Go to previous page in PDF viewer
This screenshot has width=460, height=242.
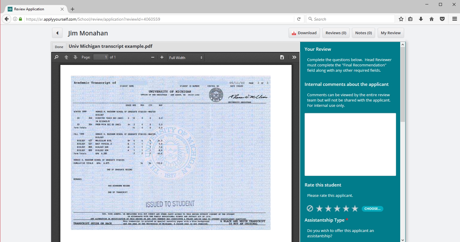click(x=66, y=57)
